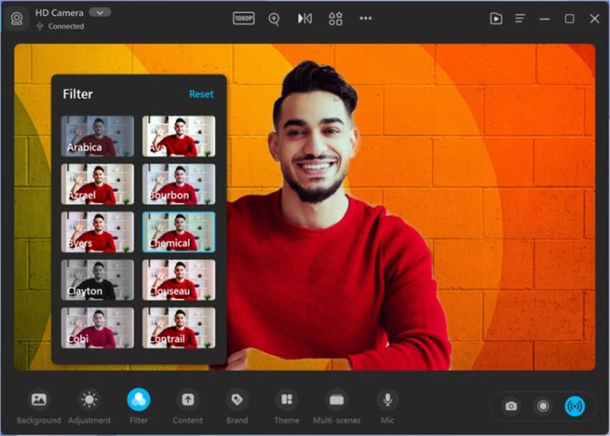This screenshot has height=436, width=610.
Task: Open the Brand tool
Action: (x=237, y=407)
